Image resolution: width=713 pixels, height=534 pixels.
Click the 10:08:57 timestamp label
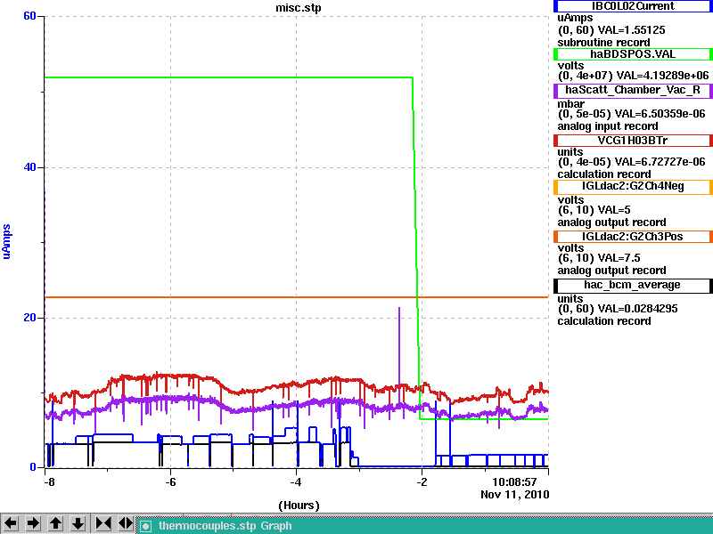(515, 481)
